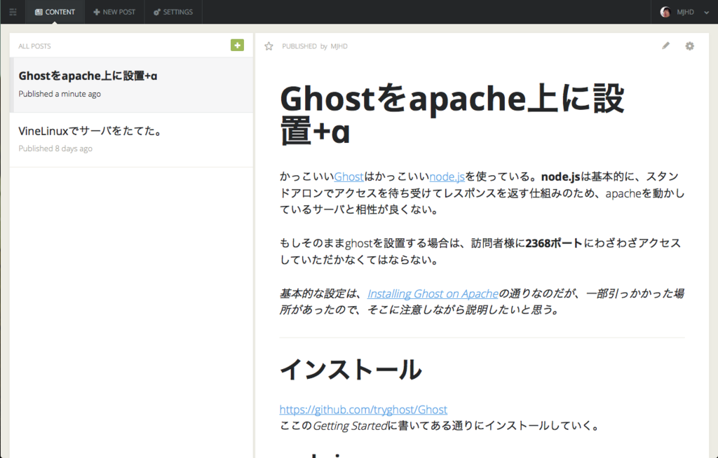
Task: Edit post with the pencil icon
Action: [666, 46]
